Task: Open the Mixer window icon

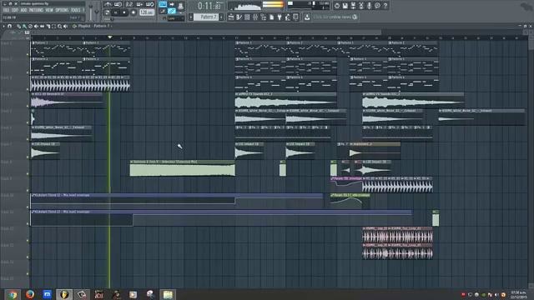Action: [254, 17]
